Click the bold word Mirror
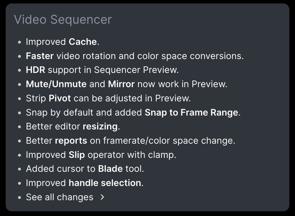The width and height of the screenshot is (295, 216). 121,84
